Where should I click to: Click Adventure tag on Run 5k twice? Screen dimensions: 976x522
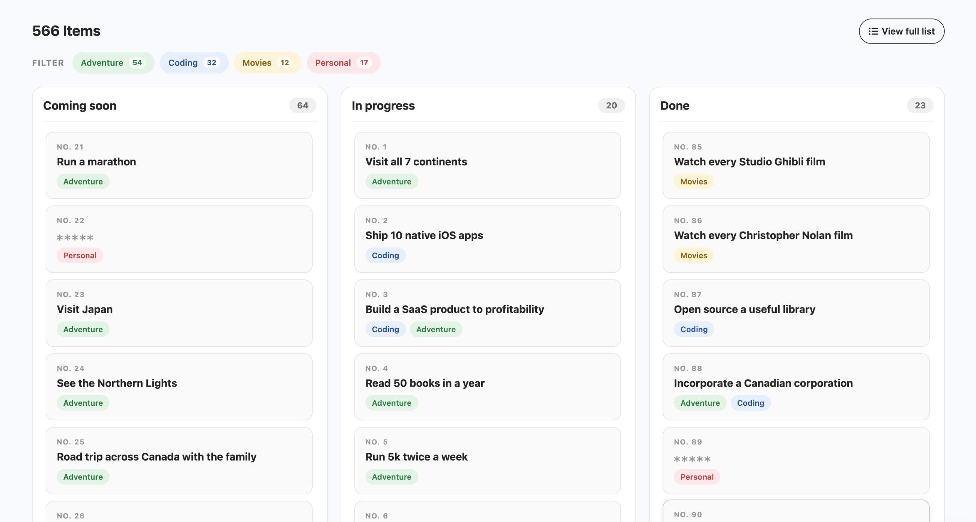click(392, 477)
